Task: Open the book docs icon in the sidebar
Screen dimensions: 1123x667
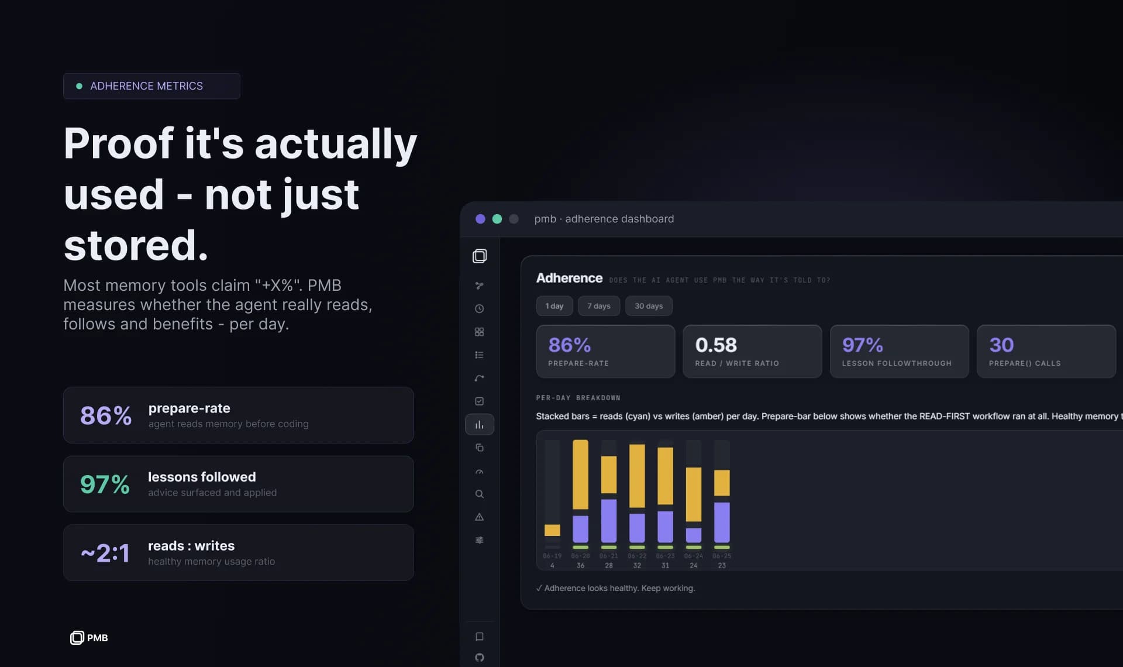Action: tap(480, 637)
